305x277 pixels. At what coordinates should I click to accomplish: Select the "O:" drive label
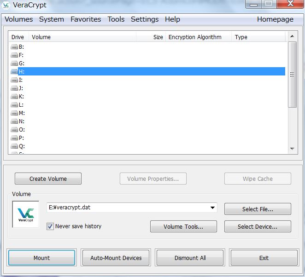[22, 130]
